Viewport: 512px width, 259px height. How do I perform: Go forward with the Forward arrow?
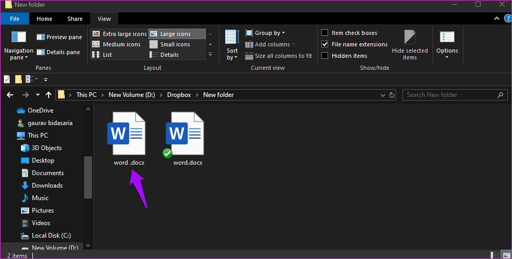[x=25, y=95]
